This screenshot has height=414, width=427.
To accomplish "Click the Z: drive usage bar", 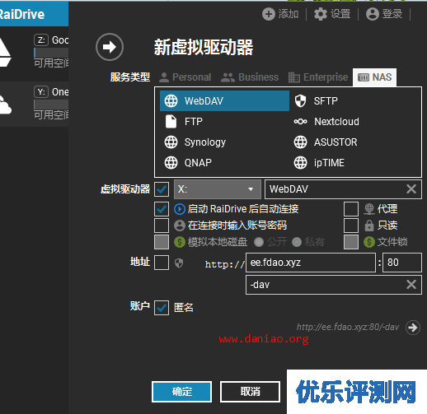I will [x=51, y=53].
